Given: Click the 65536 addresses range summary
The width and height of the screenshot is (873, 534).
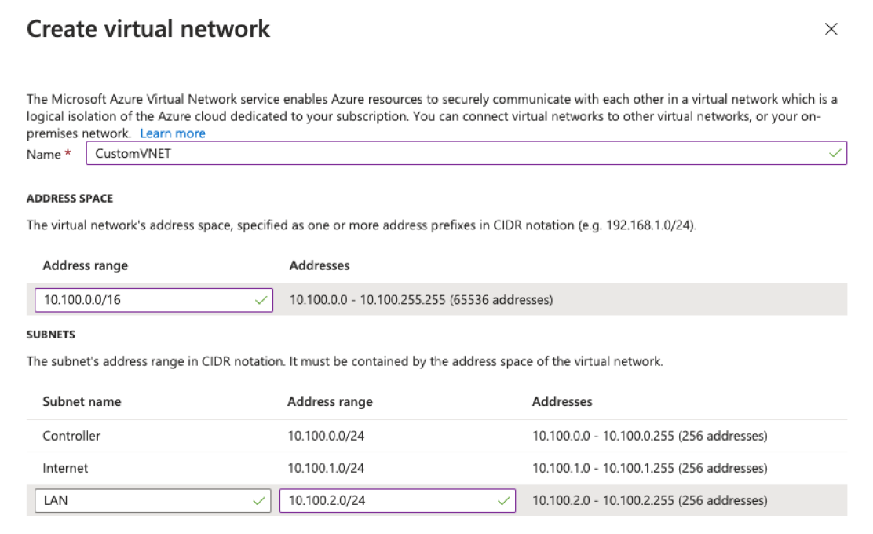Looking at the screenshot, I should 421,300.
